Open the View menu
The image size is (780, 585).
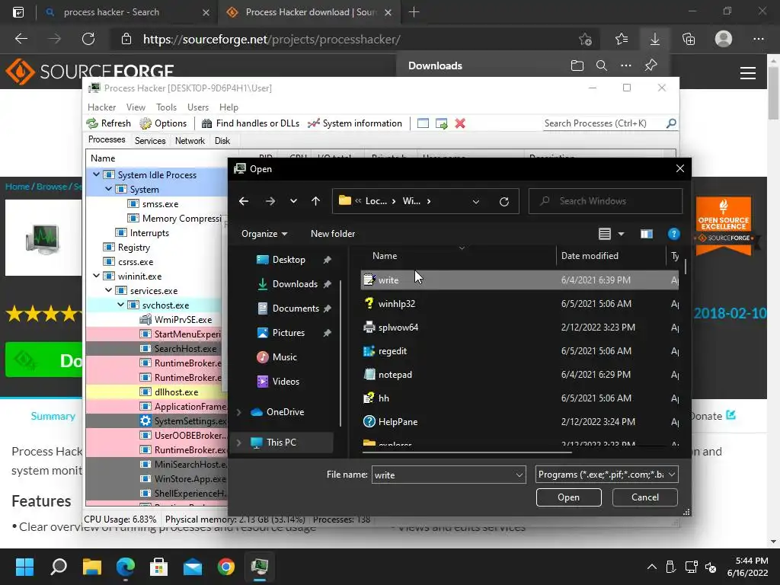pos(136,107)
